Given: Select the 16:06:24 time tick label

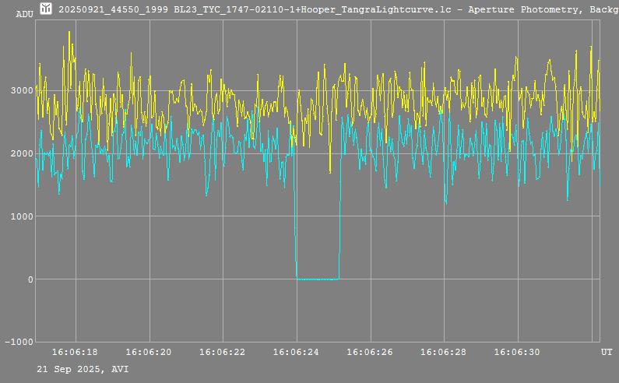Looking at the screenshot, I should 297,353.
